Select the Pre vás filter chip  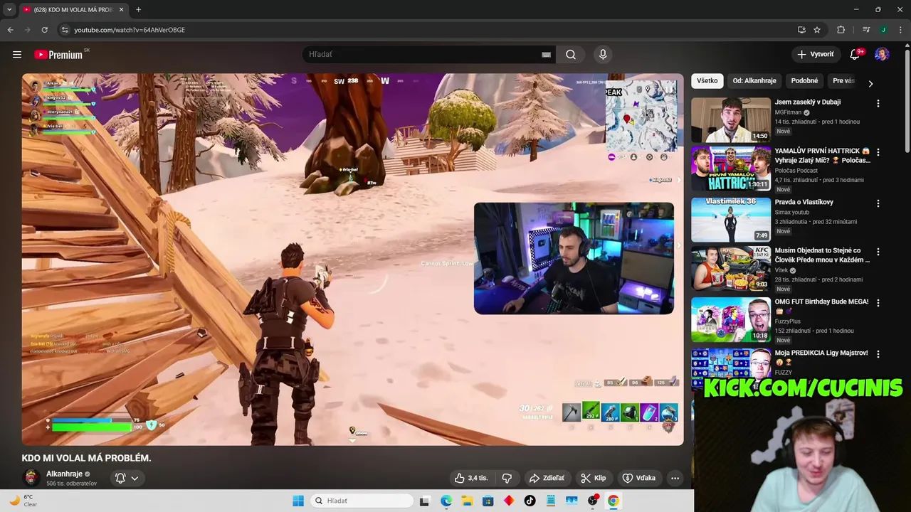click(843, 80)
